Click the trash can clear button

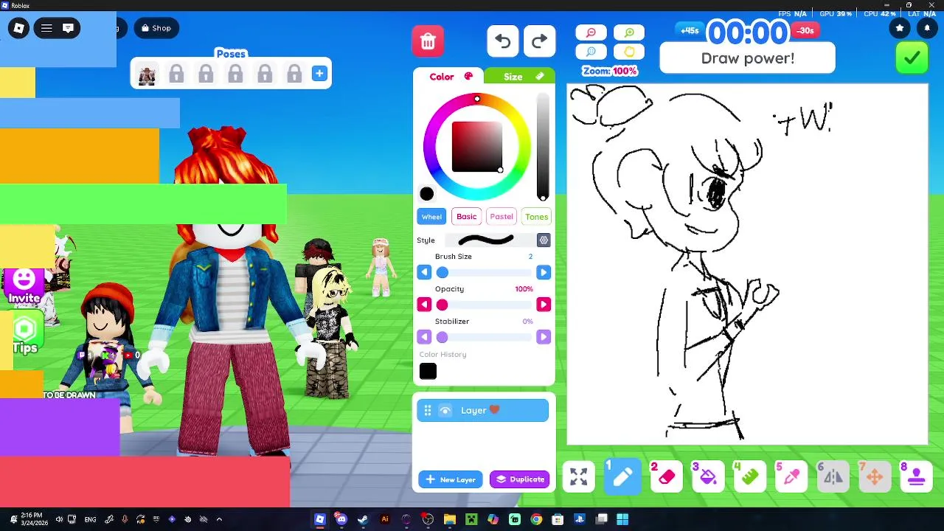(428, 41)
